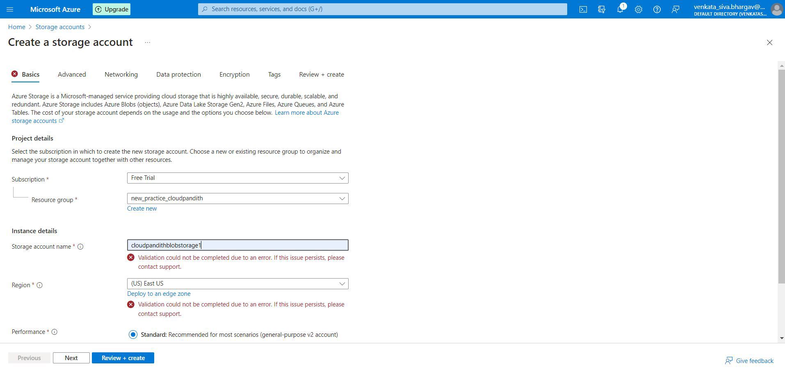
Task: Click the info icon beside Storage account name
Action: [x=80, y=247]
